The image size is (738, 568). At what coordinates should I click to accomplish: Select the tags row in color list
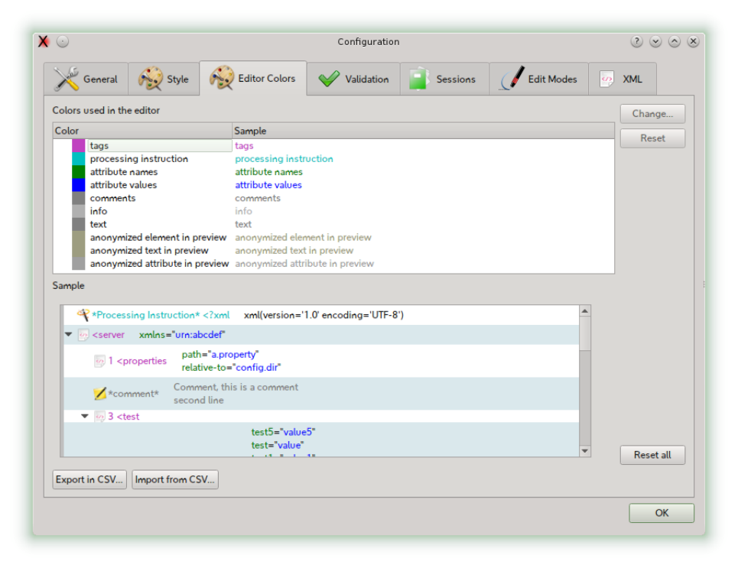pos(333,145)
